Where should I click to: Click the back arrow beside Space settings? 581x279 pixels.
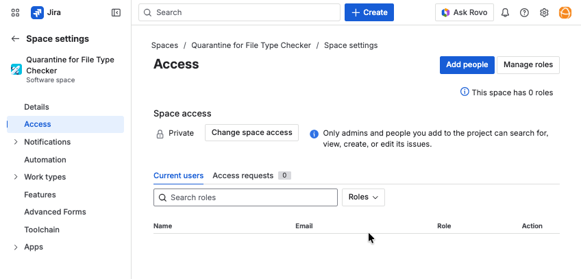pyautogui.click(x=15, y=38)
